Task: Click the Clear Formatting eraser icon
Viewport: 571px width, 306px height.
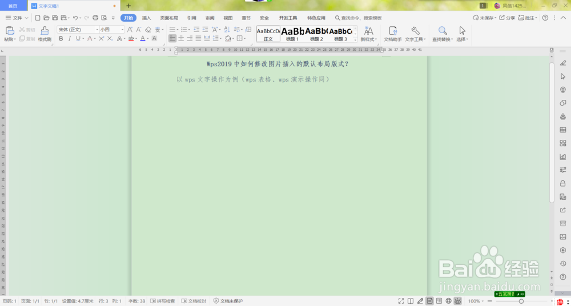Action: pos(148,30)
